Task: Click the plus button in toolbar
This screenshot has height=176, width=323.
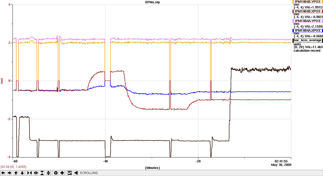Action: [62, 173]
